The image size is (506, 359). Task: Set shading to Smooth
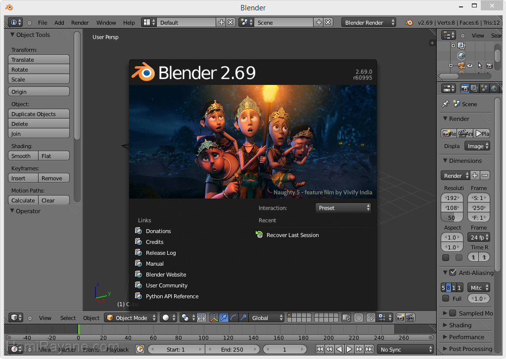(x=23, y=156)
